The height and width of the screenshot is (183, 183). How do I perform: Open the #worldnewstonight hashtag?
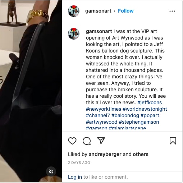click(x=145, y=109)
